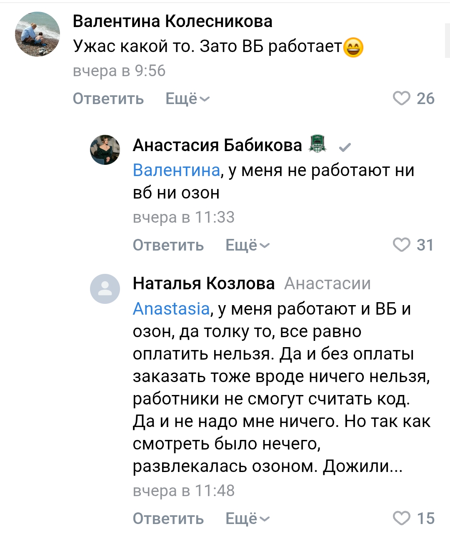This screenshot has width=450, height=534.
Task: Like Валентина Колесникова's comment with the heart
Action: [x=402, y=99]
